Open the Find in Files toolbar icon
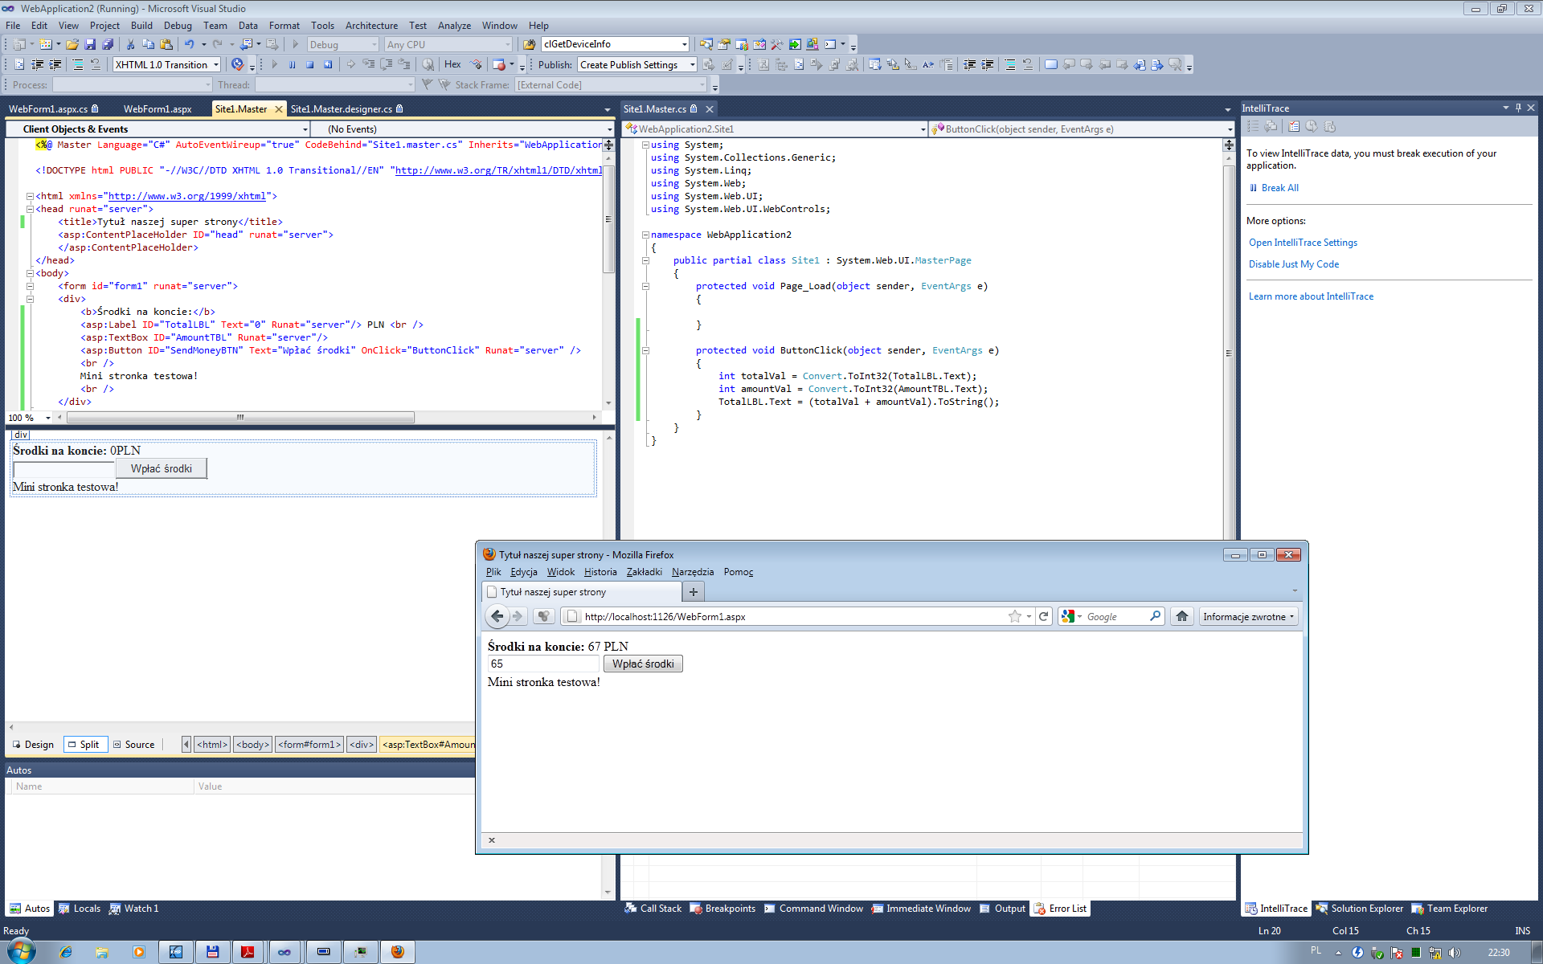The height and width of the screenshot is (964, 1543). pyautogui.click(x=529, y=44)
